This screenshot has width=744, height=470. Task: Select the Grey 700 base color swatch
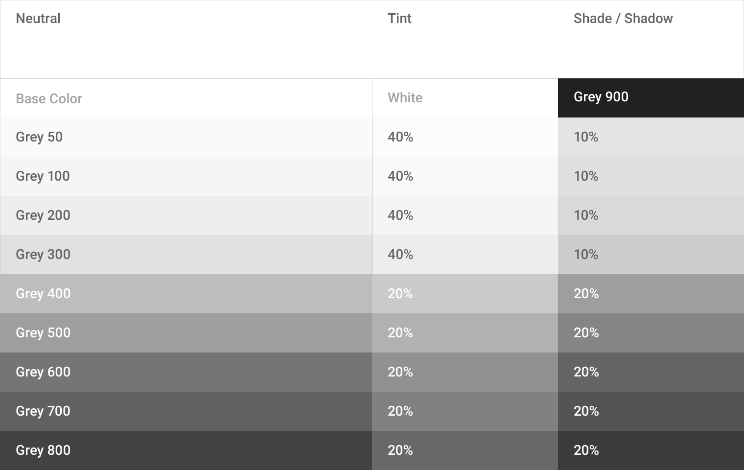[x=186, y=411]
